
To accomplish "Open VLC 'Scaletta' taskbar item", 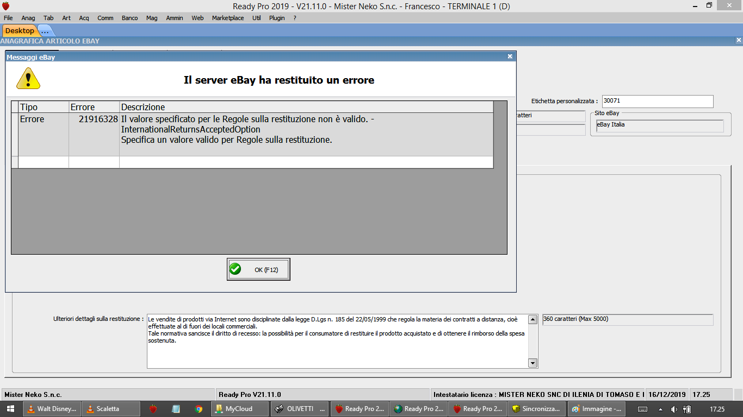I will (x=110, y=408).
